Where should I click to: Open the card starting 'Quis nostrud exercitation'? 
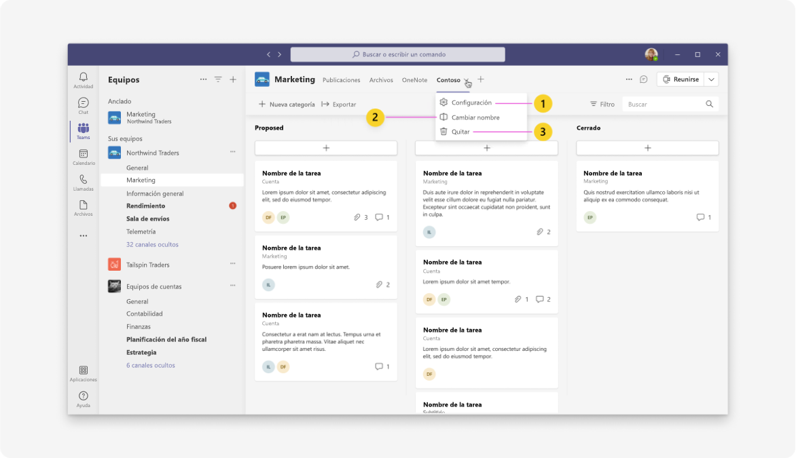pyautogui.click(x=647, y=196)
